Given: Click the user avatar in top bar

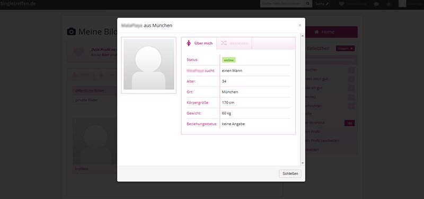Looking at the screenshot, I should [402, 4].
